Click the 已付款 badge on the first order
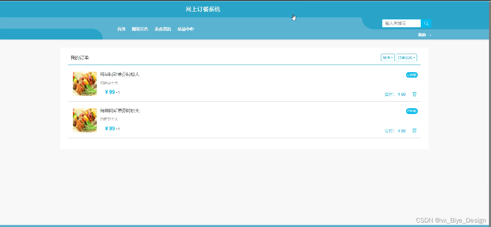The image size is (491, 227). pyautogui.click(x=411, y=75)
